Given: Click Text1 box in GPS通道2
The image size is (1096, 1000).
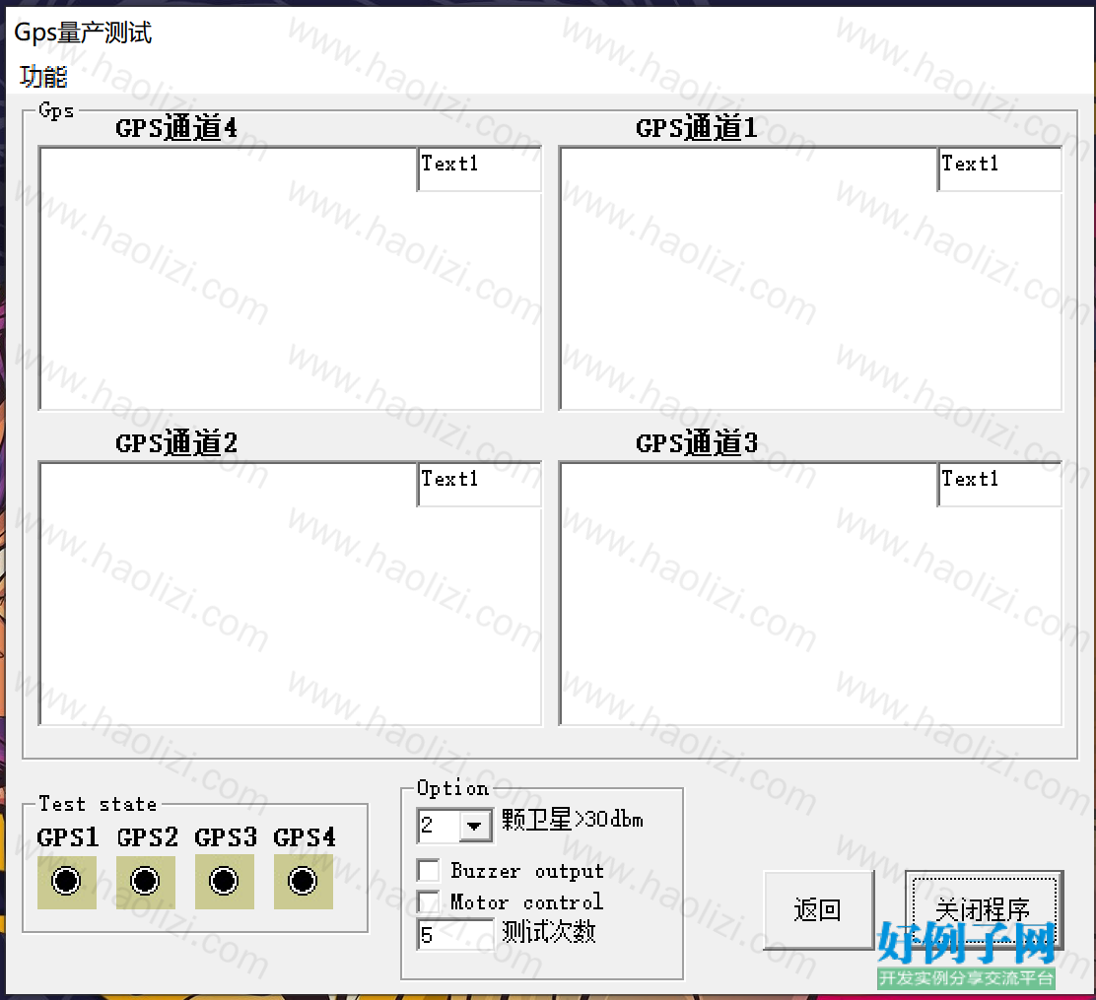Looking at the screenshot, I should 479,485.
